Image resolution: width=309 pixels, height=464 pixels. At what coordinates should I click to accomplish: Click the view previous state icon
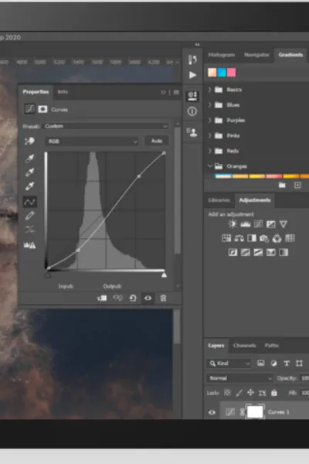tap(117, 298)
